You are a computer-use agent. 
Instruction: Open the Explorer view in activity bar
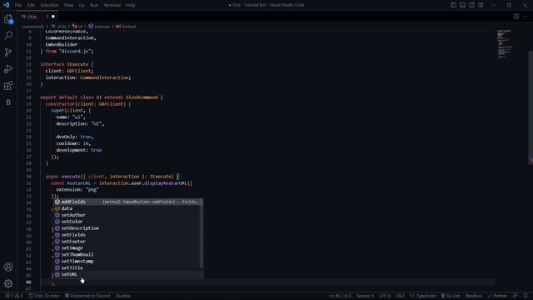click(x=8, y=19)
